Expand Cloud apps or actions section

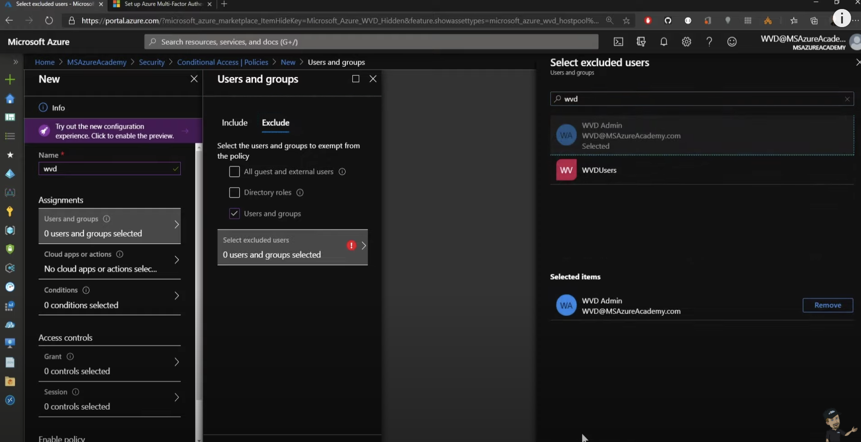tap(109, 262)
